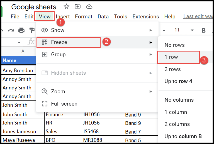The height and width of the screenshot is (144, 214).
Task: Open the font family dropdown arrow
Action: coord(164,30)
